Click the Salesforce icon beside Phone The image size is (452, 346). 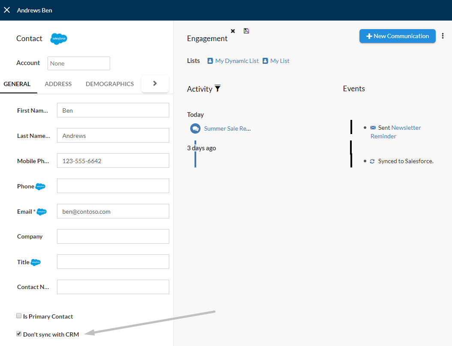tap(40, 187)
